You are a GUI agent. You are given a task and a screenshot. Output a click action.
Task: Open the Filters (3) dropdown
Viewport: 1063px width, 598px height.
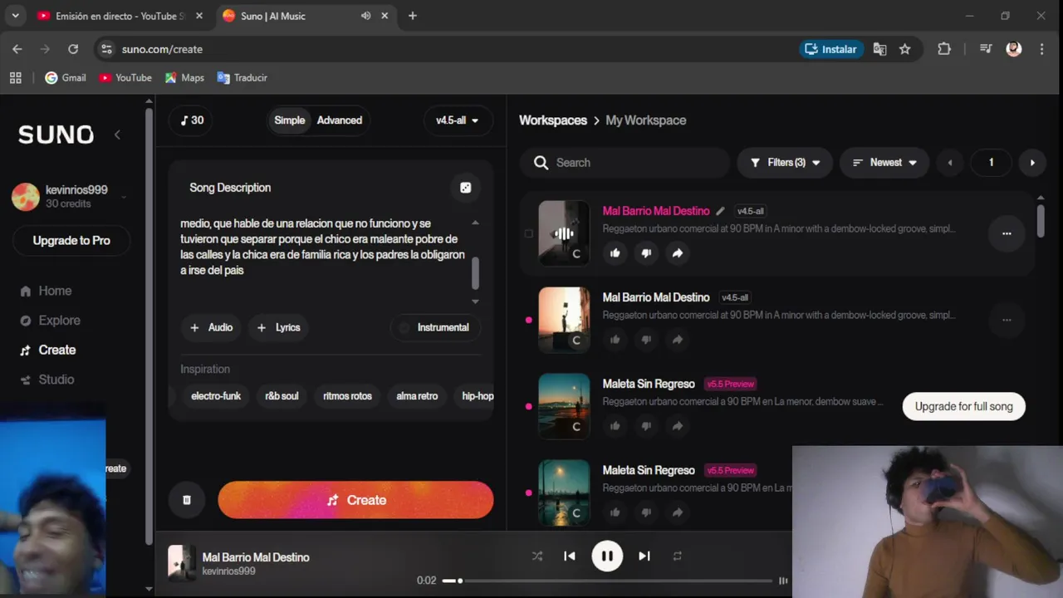(785, 163)
